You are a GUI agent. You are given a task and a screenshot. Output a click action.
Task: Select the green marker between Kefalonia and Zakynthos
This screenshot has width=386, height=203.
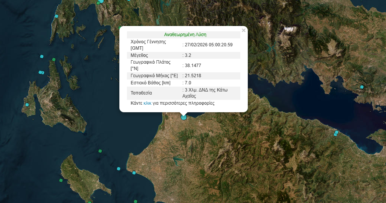click(100, 151)
